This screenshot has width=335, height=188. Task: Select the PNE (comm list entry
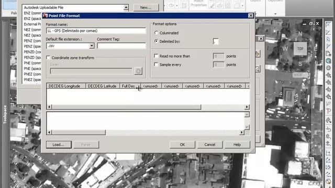click(32, 63)
